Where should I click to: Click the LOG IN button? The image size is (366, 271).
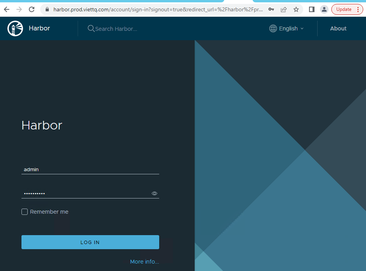coord(91,242)
